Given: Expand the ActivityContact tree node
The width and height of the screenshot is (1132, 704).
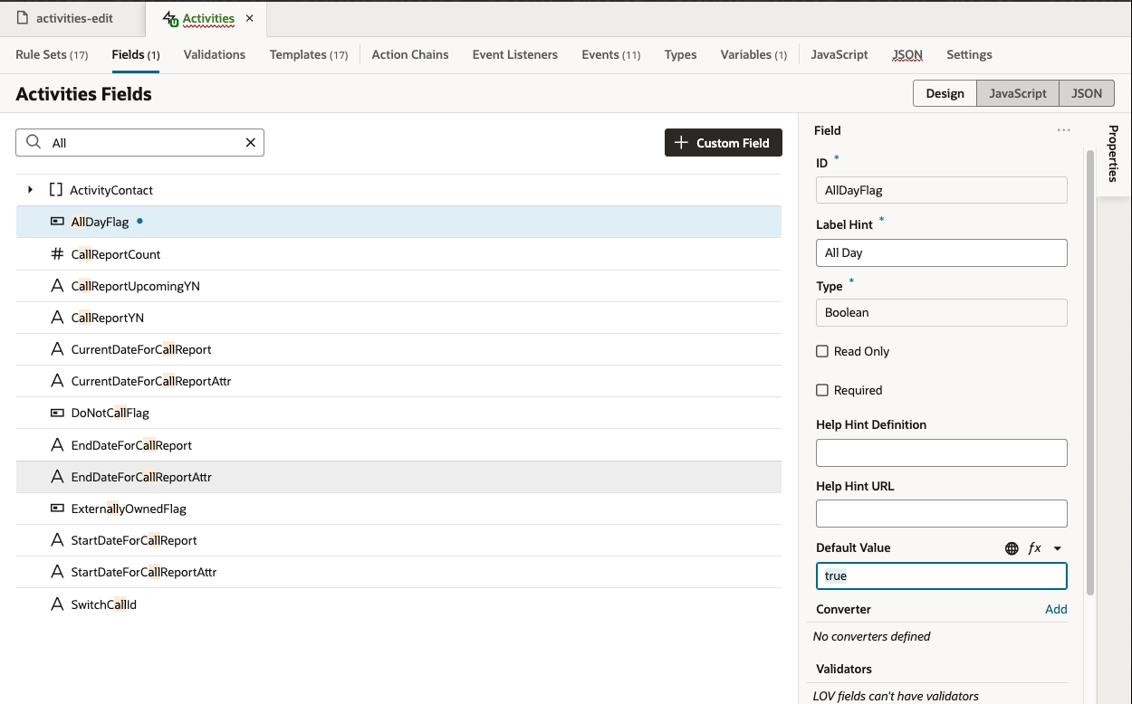Looking at the screenshot, I should click(x=31, y=190).
